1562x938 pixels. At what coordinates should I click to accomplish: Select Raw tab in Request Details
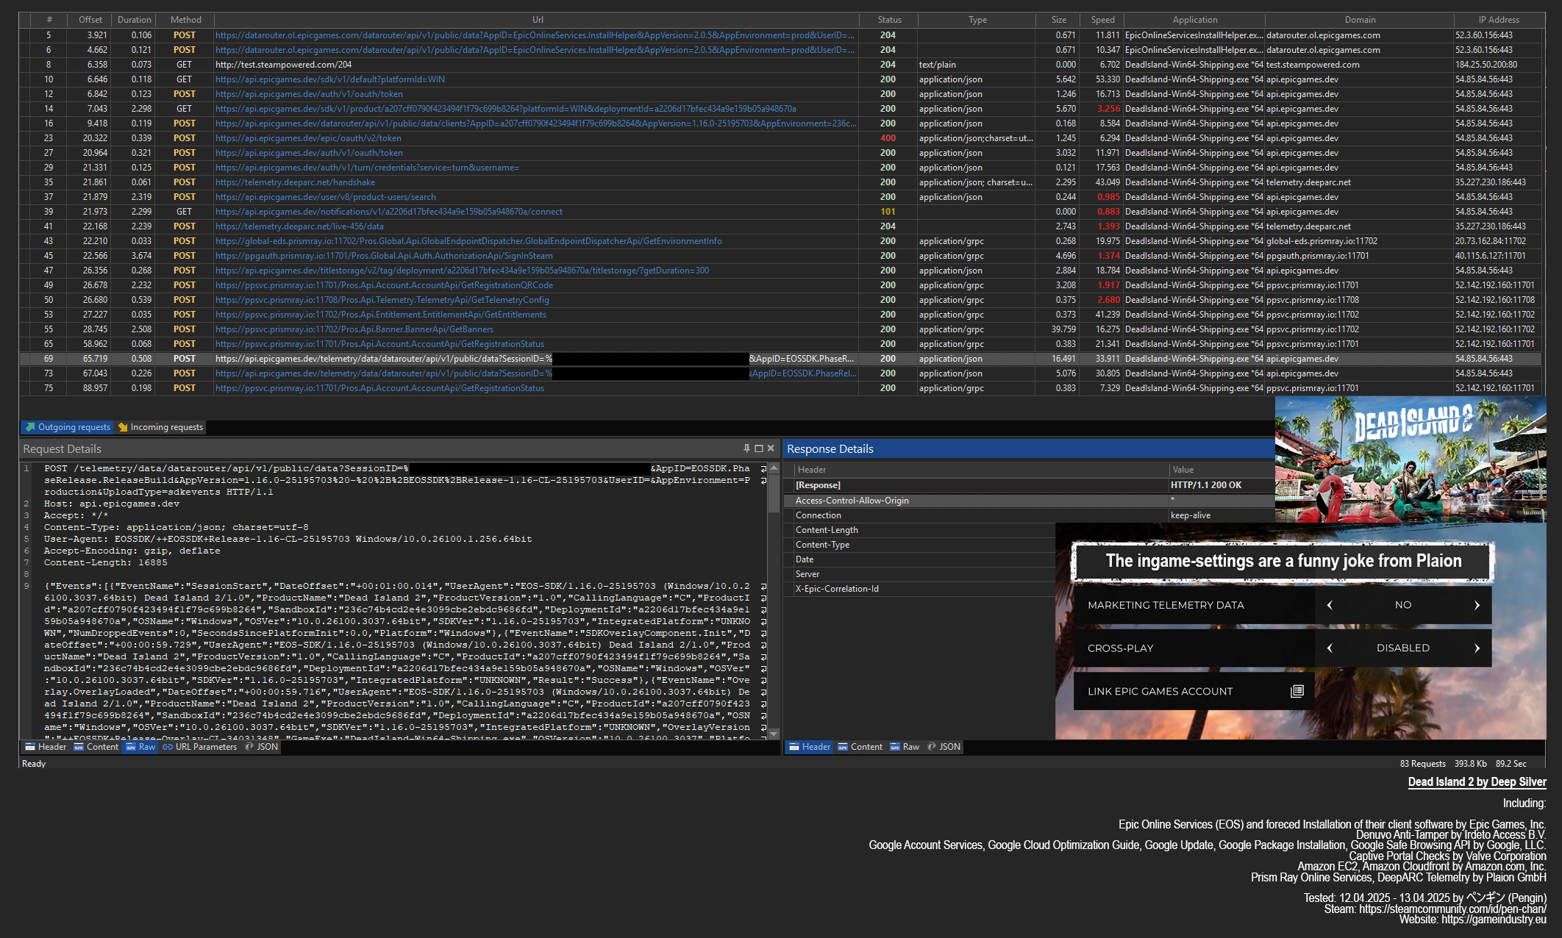coord(140,747)
